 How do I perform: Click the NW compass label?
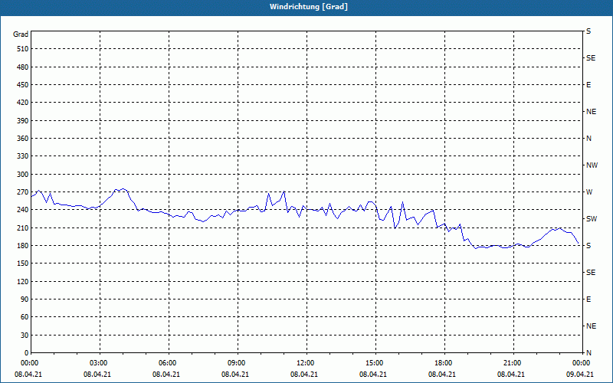592,165
